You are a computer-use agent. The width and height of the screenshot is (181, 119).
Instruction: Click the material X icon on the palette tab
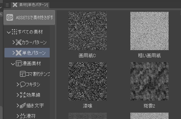(x=15, y=5)
